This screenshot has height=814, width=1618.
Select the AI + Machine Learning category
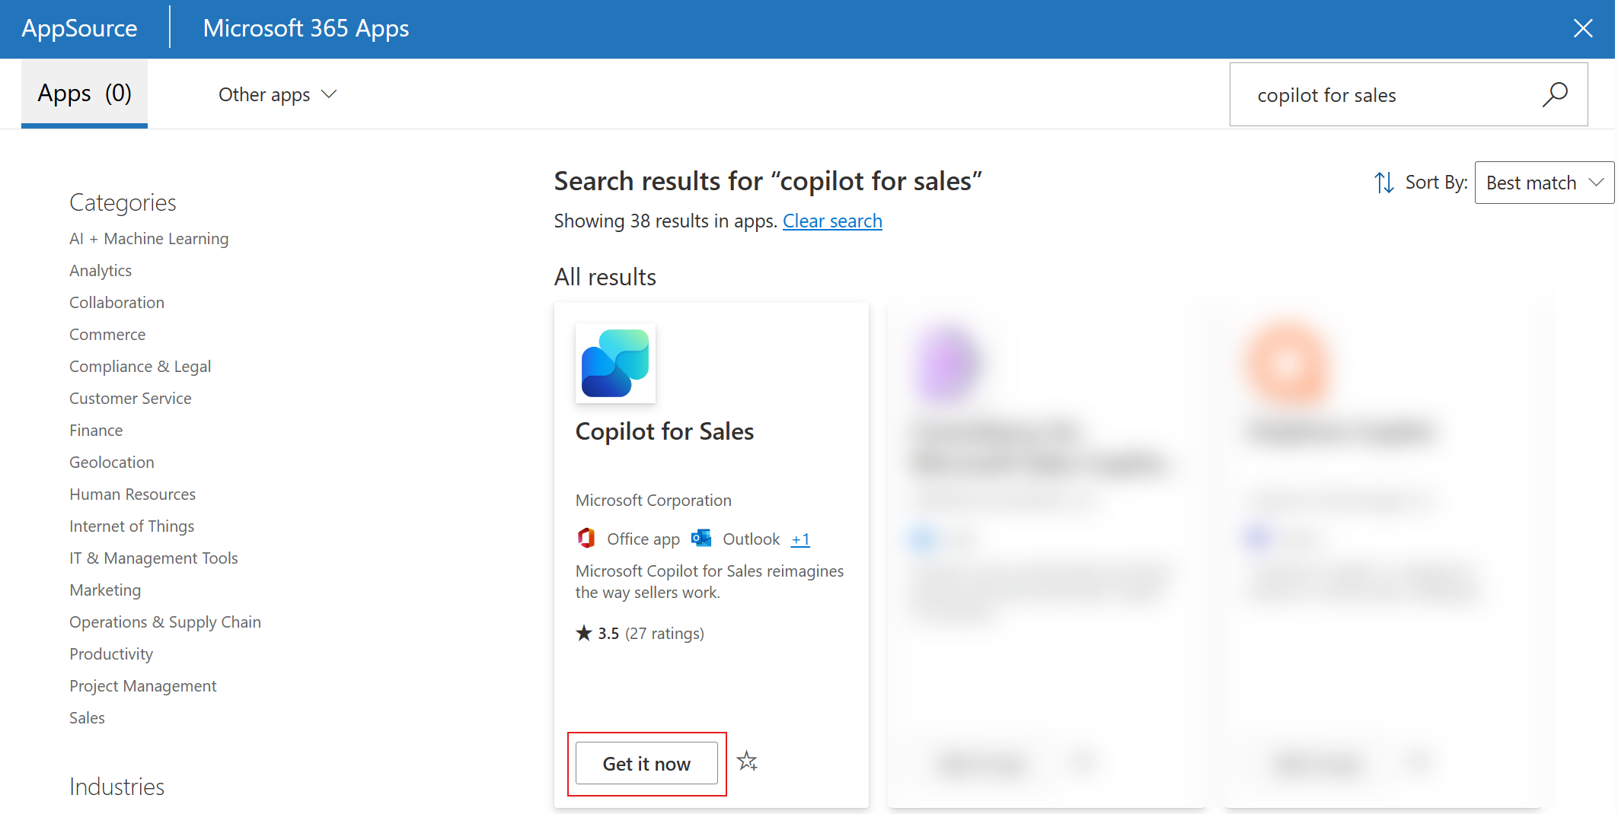click(x=148, y=239)
